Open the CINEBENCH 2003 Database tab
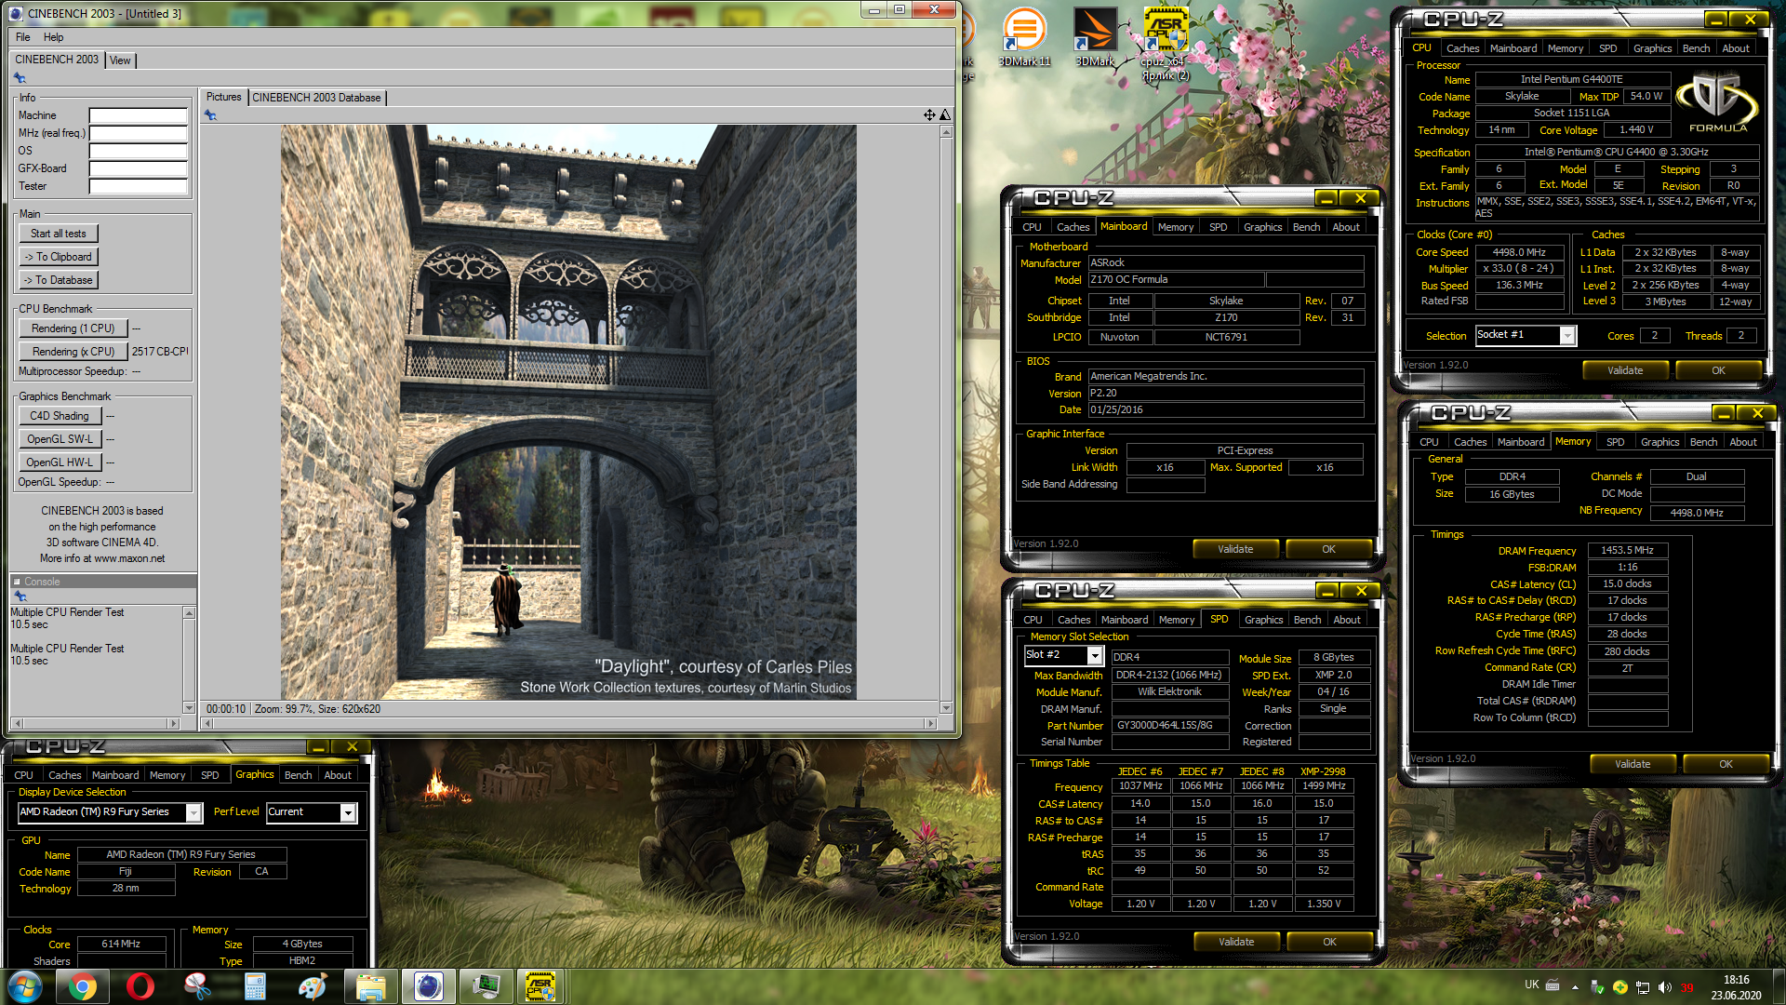This screenshot has height=1005, width=1786. coord(317,98)
